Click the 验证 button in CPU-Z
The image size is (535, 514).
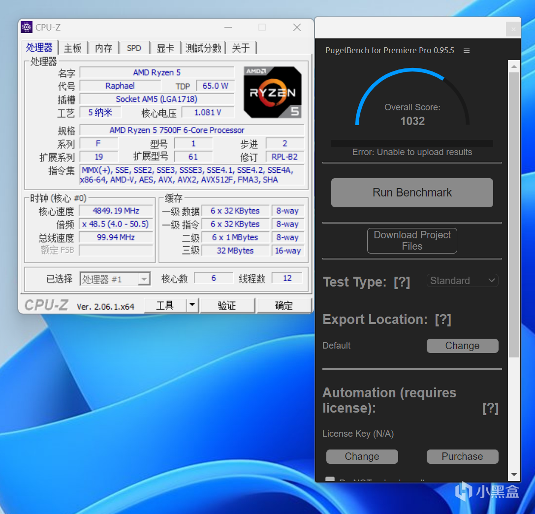coord(227,305)
